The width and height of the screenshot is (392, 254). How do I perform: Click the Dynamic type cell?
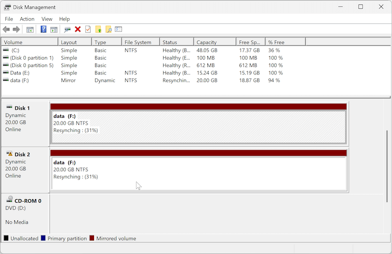(105, 80)
